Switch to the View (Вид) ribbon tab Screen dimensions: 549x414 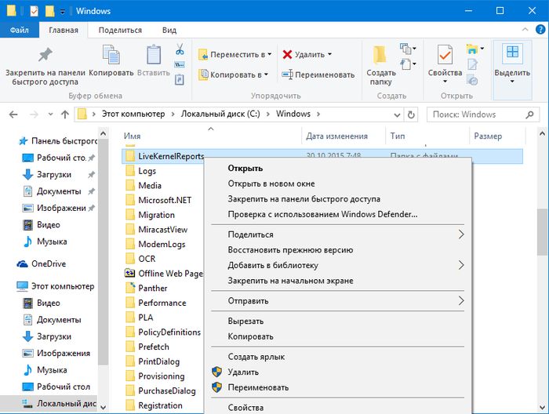(169, 30)
